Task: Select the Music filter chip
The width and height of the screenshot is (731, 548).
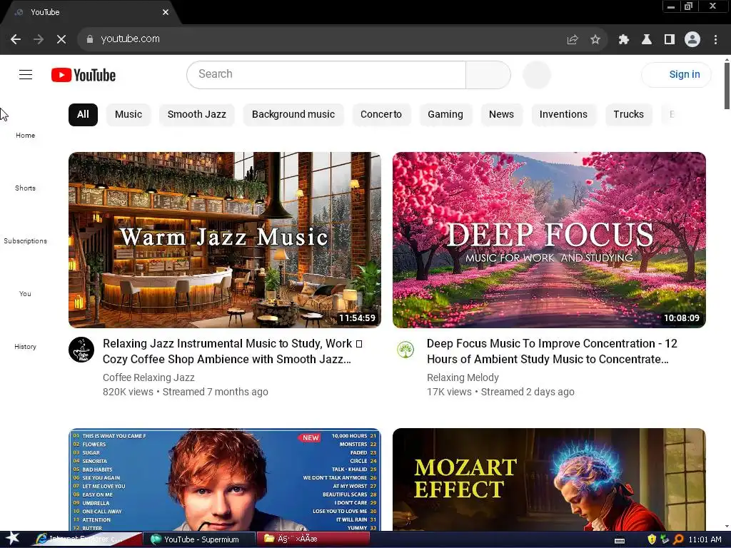Action: [x=128, y=115]
